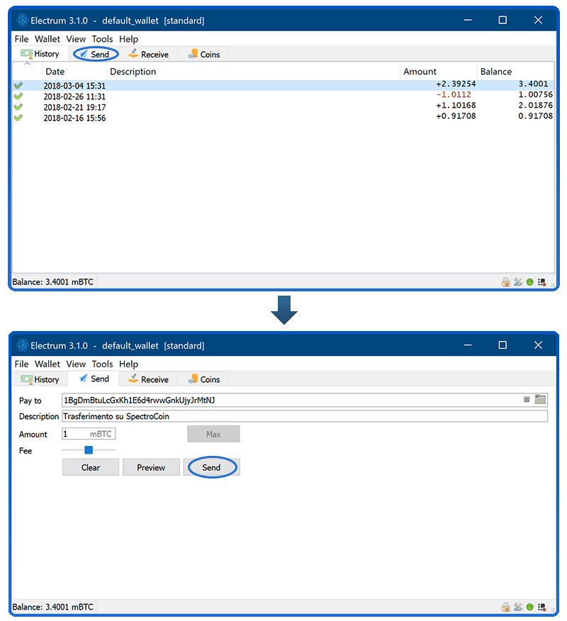Viewport: 567px width, 621px height.
Task: Open Help menu in bottom window
Action: click(128, 364)
